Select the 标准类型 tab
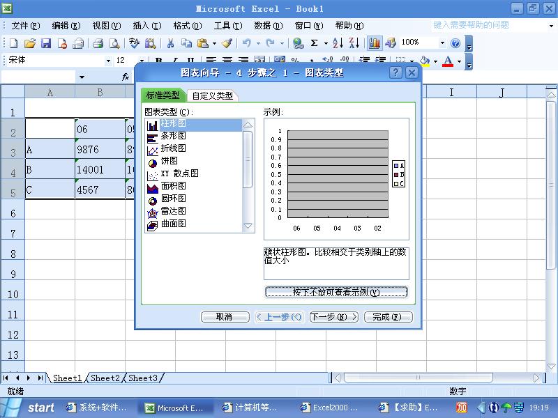Viewport: 558px width, 418px height. tap(163, 95)
